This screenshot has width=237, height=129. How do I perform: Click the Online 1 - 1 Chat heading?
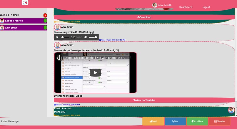click(9, 15)
